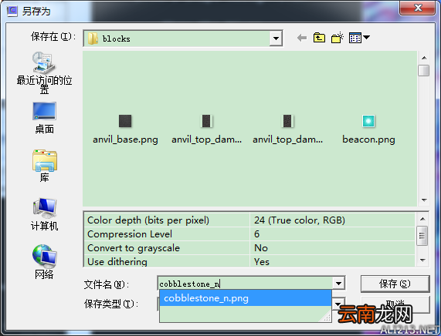Click the Cancel (取消) button
The height and width of the screenshot is (336, 441).
pyautogui.click(x=395, y=304)
